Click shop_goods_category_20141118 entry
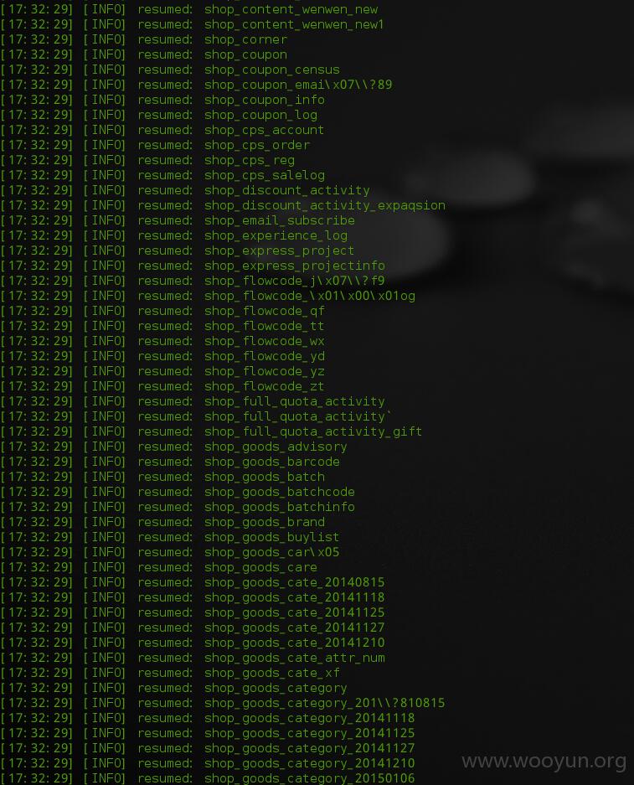The height and width of the screenshot is (785, 634). 310,718
